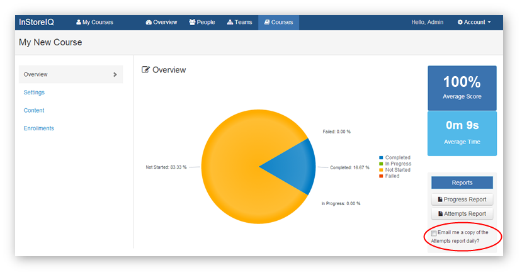Open the Settings sidebar link
This screenshot has width=522, height=275.
[x=34, y=93]
